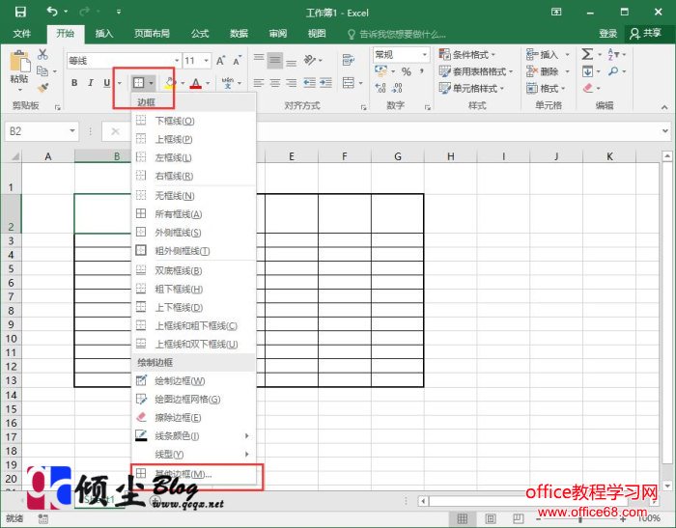Switch to Page Layout view icon
676x528 pixels.
coord(491,518)
